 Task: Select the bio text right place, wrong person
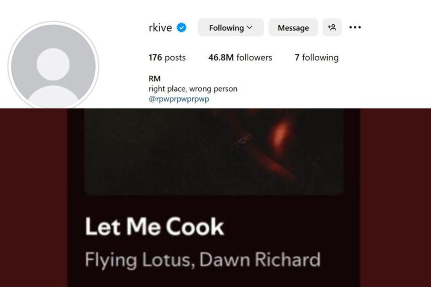click(193, 89)
